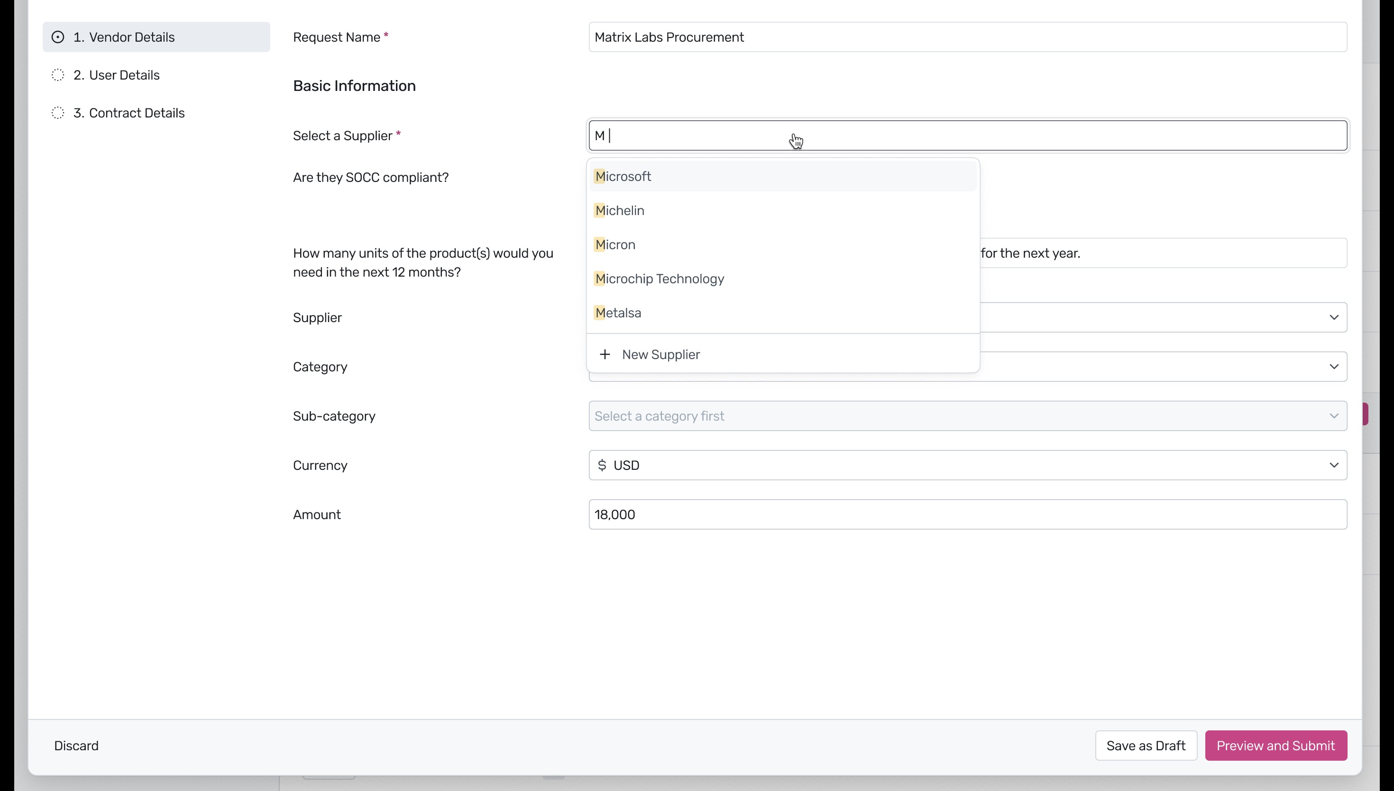1394x791 pixels.
Task: Click the Contract Details dotted circle icon
Action: 58,114
